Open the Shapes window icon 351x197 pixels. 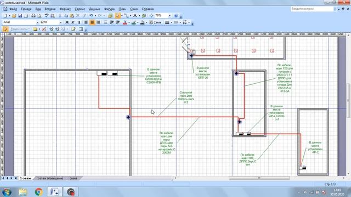coord(110,16)
